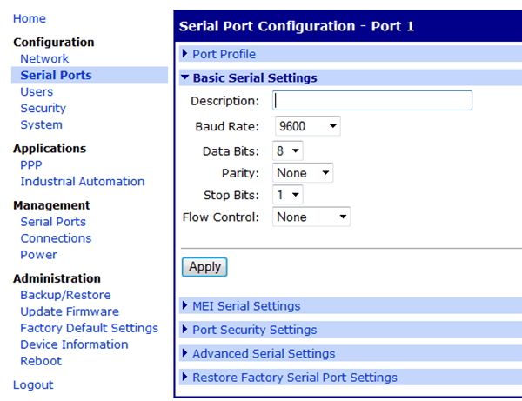The height and width of the screenshot is (401, 522).
Task: Open Network configuration page
Action: 44,58
